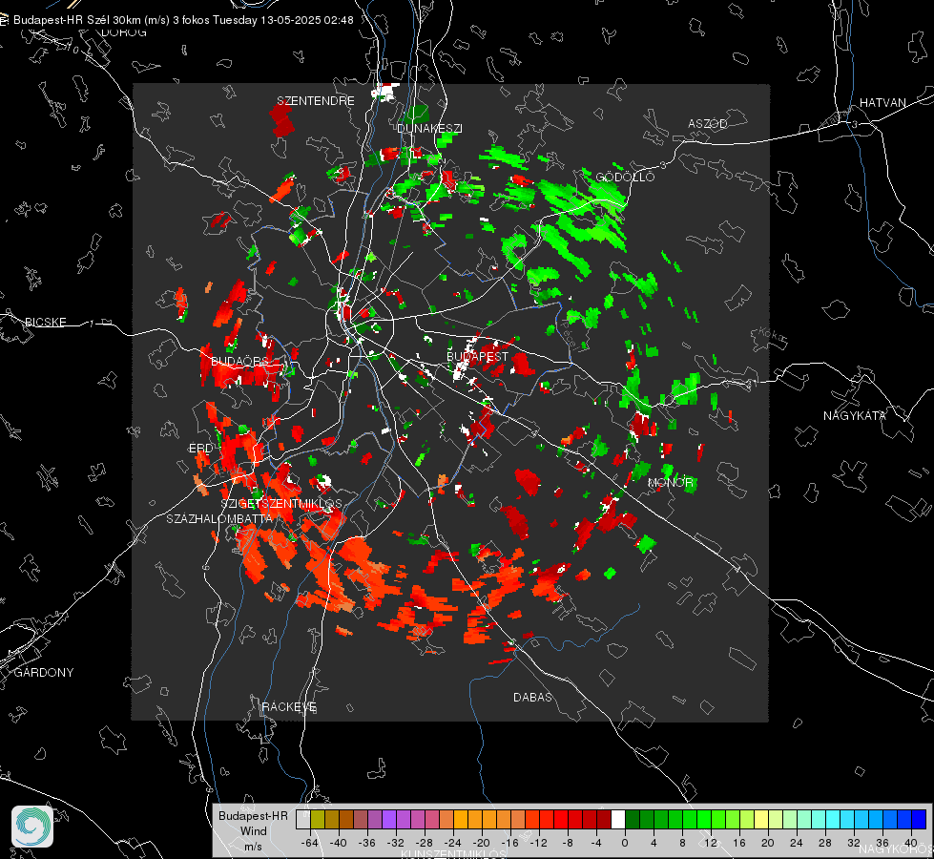
Task: Click the -12 legend value
Action: click(x=538, y=843)
